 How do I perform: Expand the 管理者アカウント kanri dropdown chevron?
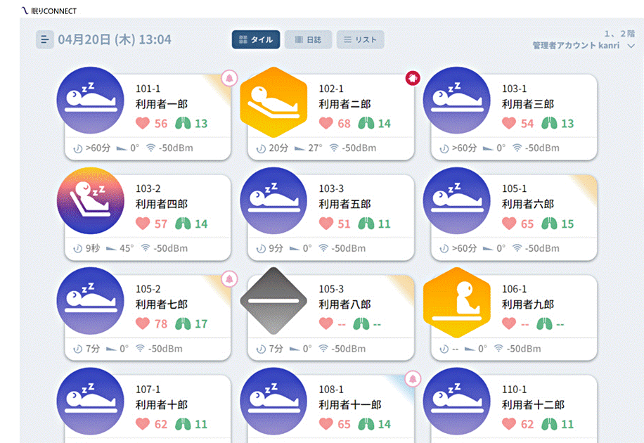pos(631,46)
